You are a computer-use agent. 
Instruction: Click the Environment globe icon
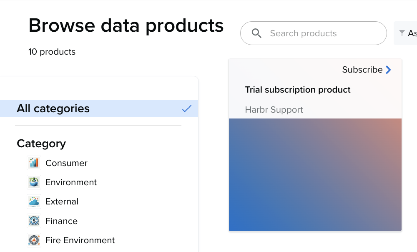pyautogui.click(x=34, y=182)
